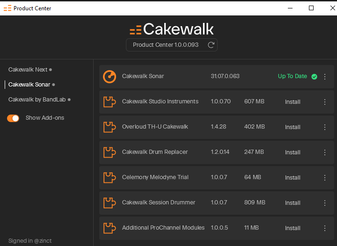
Task: Click the Cakewalk Drum Replacer product name
Action: point(155,152)
